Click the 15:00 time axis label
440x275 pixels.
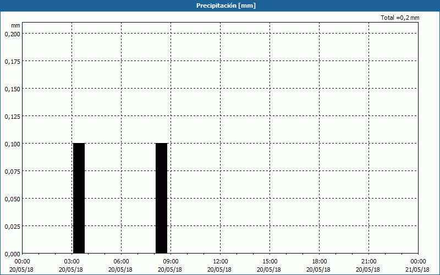click(269, 262)
